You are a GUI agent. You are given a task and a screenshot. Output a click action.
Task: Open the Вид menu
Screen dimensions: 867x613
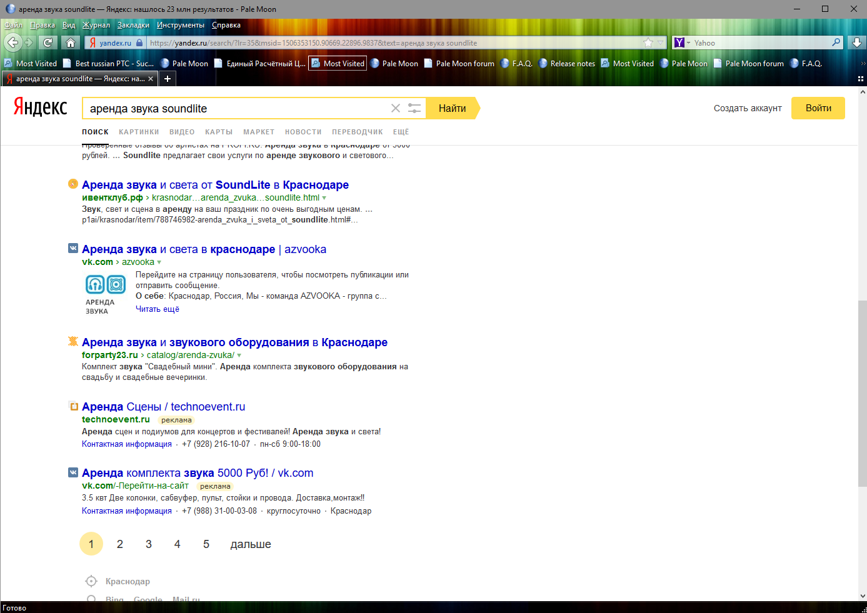[69, 25]
